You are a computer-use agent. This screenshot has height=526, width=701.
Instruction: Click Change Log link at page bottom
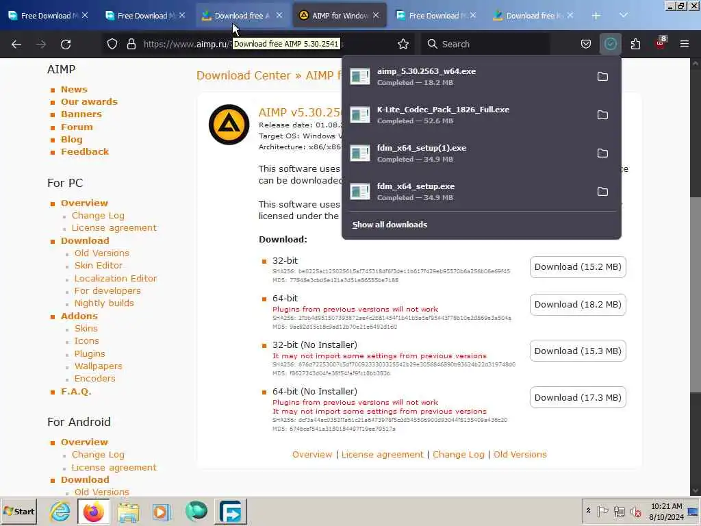coord(458,454)
